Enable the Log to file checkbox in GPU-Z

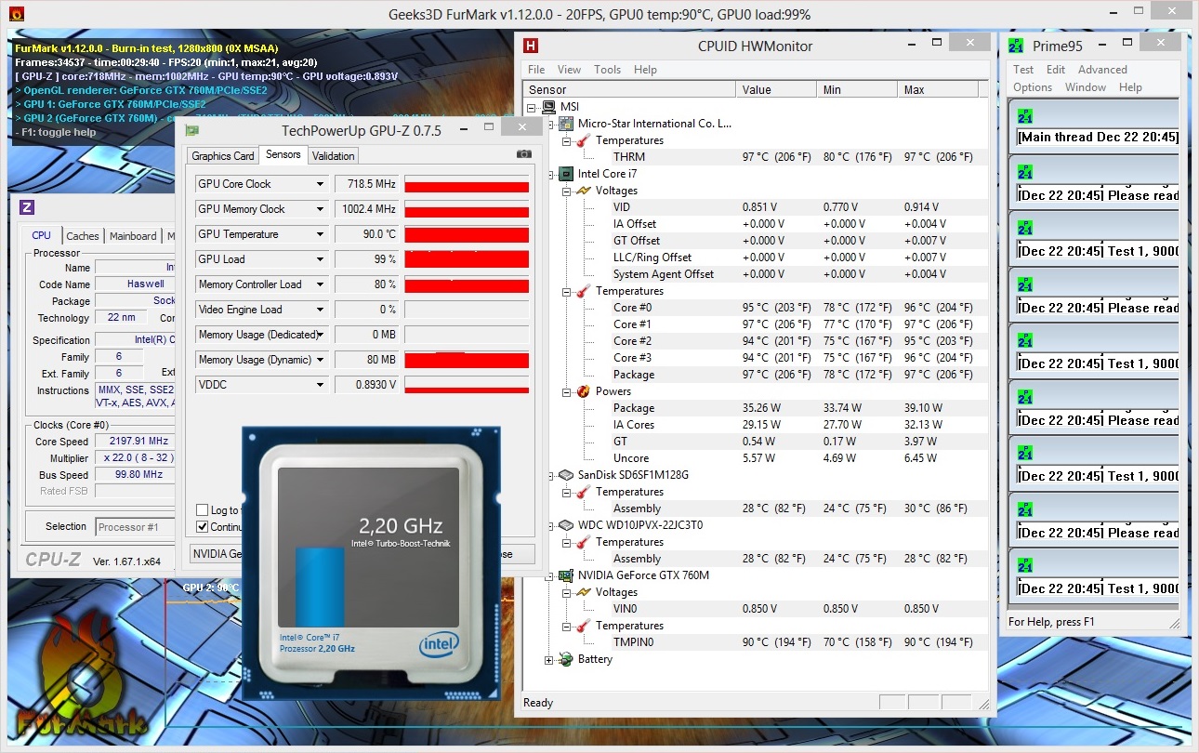coord(203,510)
